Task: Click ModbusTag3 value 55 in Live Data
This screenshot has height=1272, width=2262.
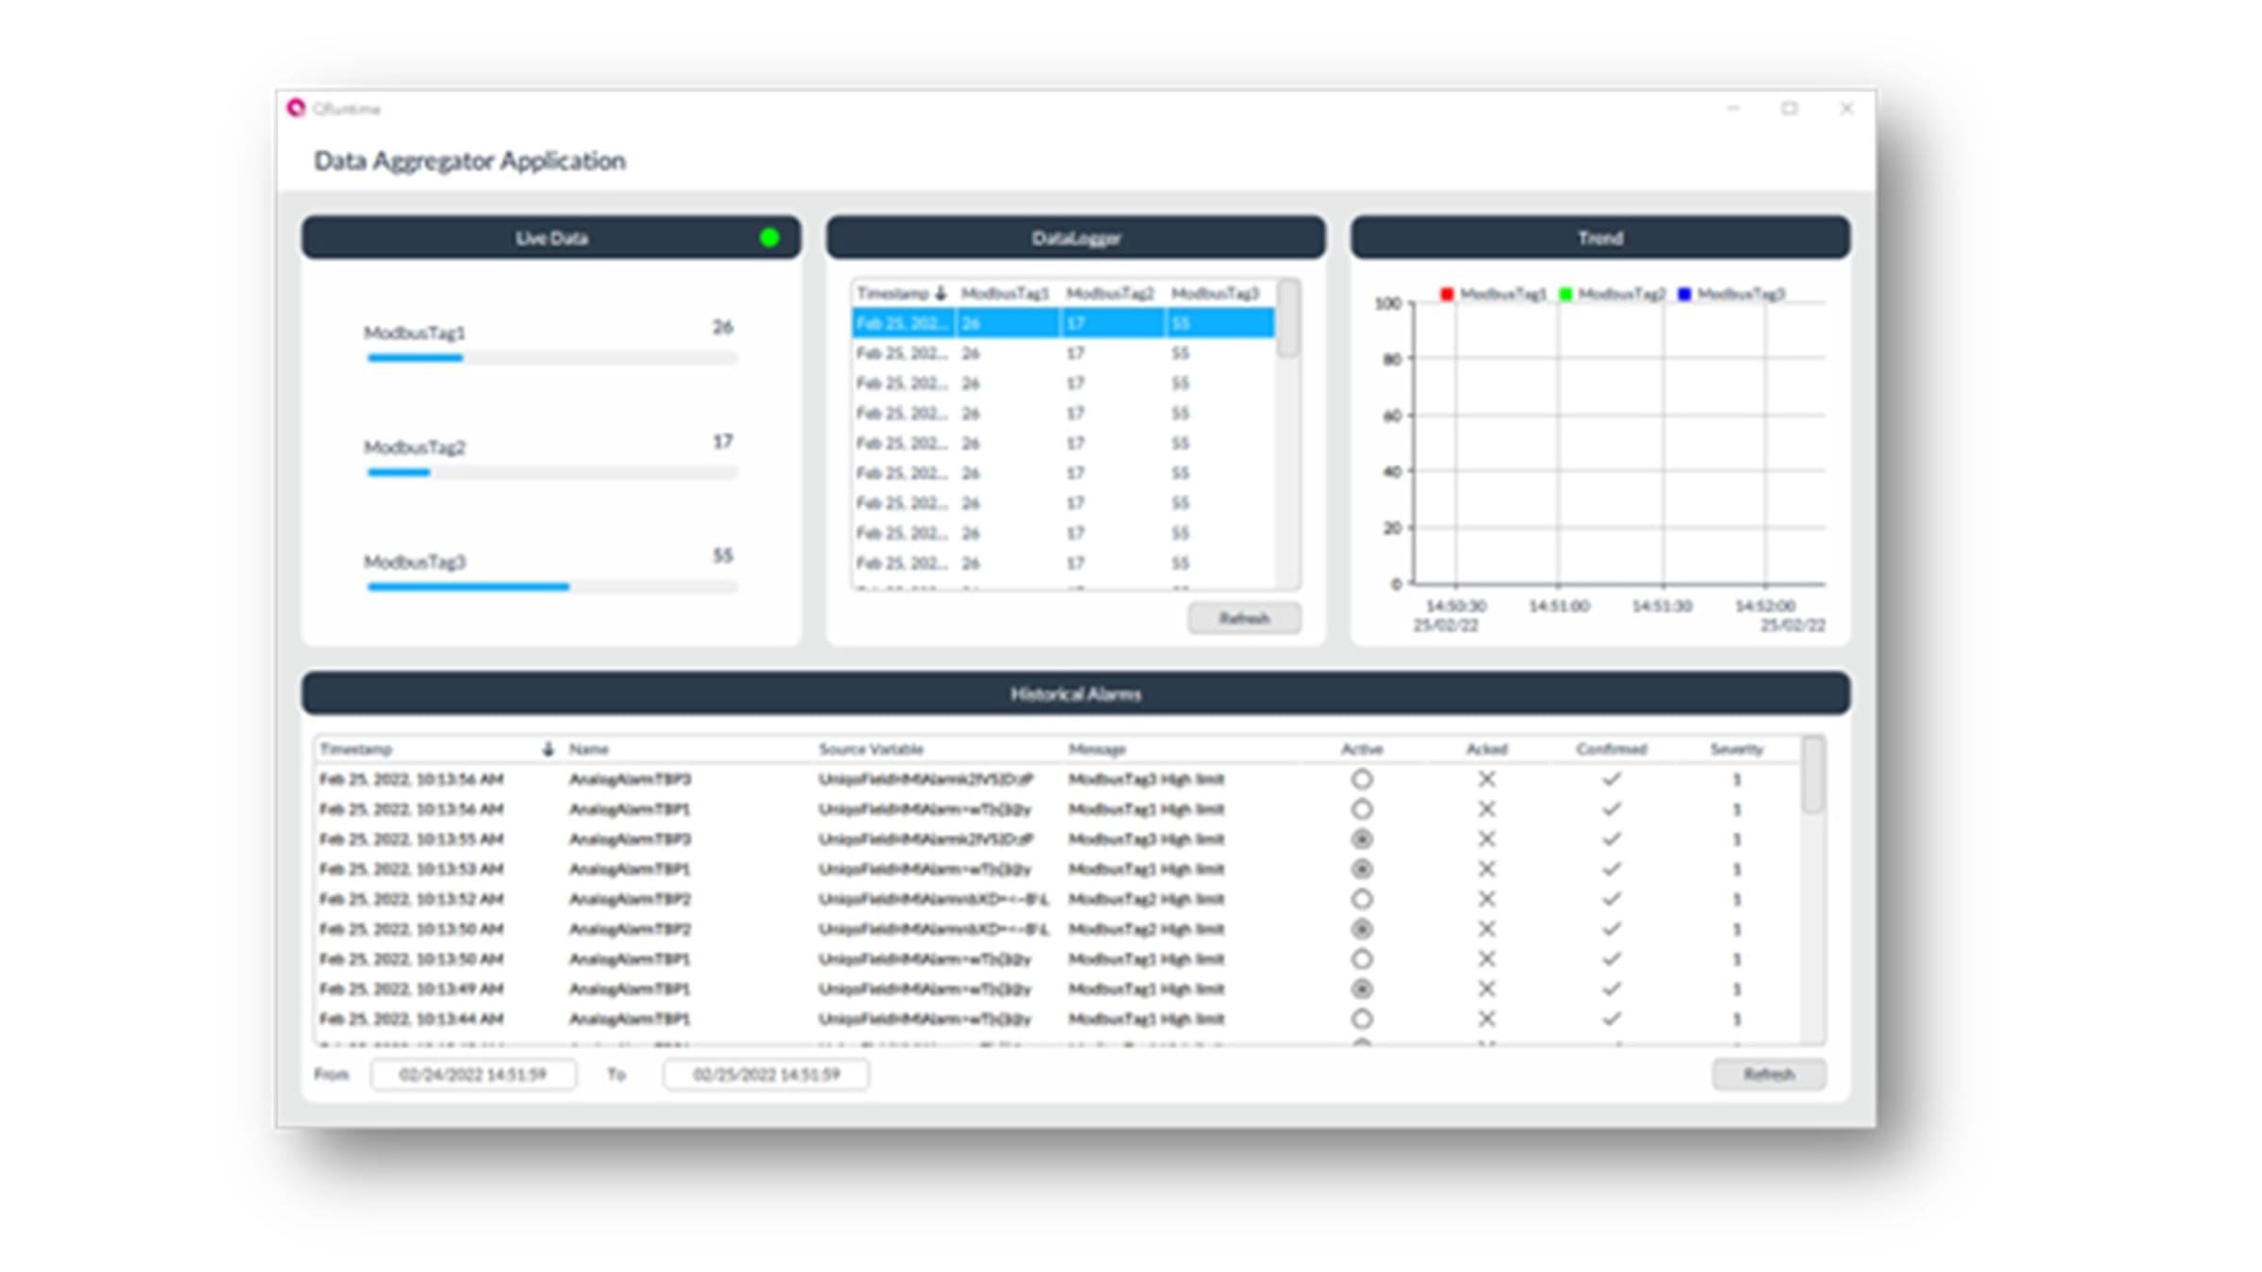Action: [x=723, y=555]
